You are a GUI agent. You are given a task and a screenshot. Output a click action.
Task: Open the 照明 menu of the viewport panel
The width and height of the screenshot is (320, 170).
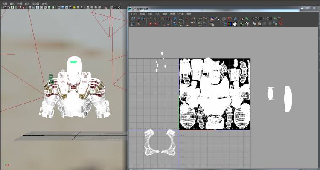point(19,3)
